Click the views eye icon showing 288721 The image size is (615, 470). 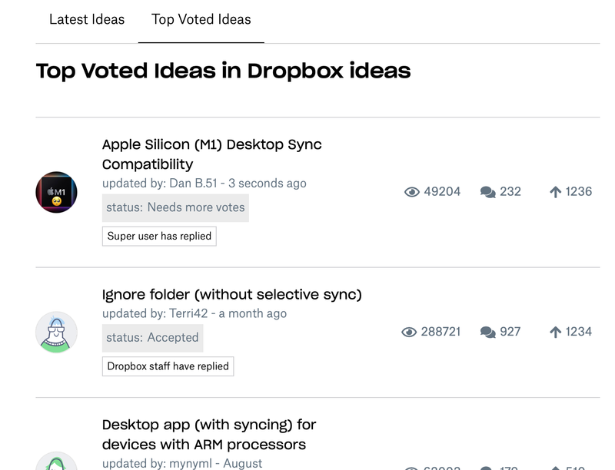point(409,332)
